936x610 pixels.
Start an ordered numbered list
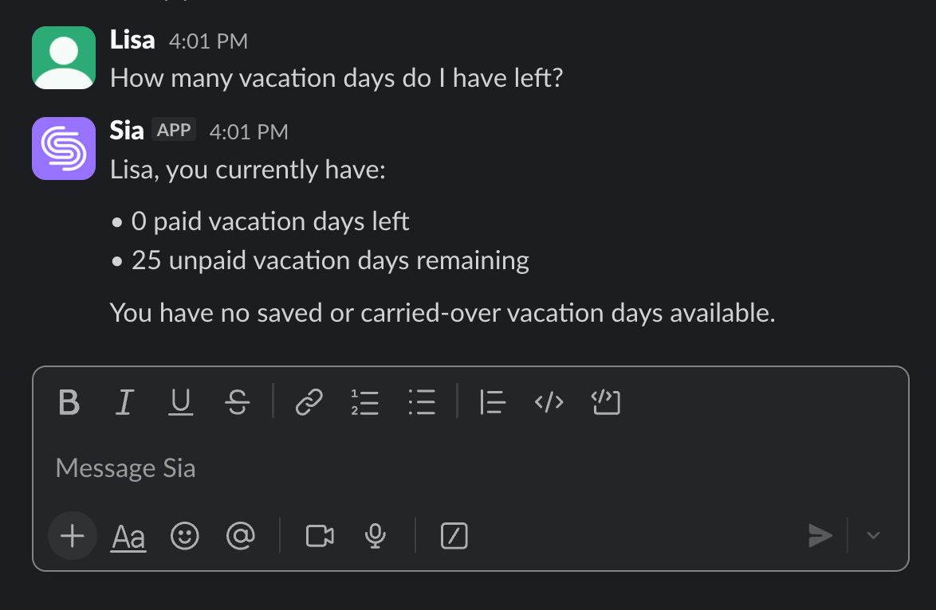364,403
